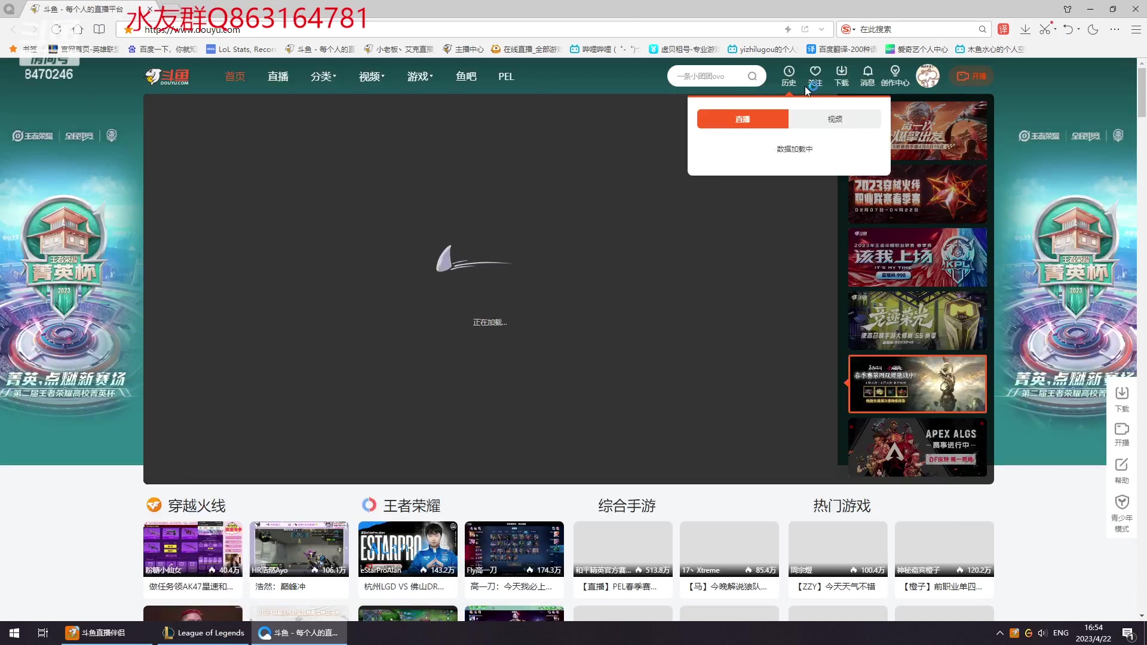Image resolution: width=1147 pixels, height=645 pixels.
Task: Go to the 首页 home link
Action: click(x=234, y=76)
